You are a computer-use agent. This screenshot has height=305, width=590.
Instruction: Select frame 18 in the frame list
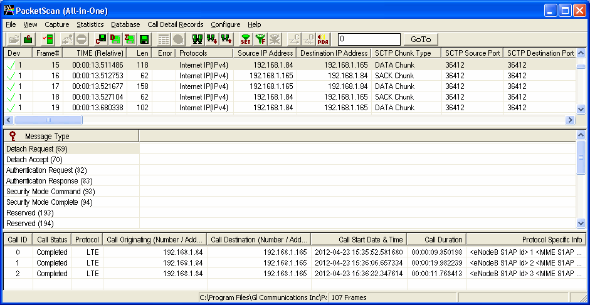[x=290, y=97]
